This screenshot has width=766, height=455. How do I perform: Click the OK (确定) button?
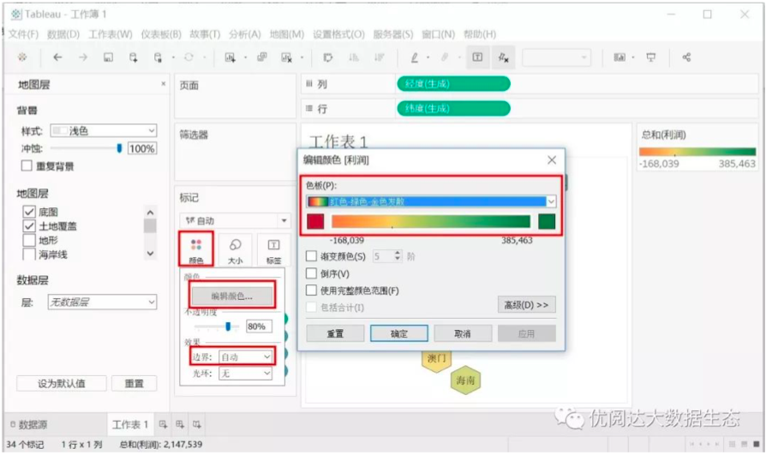click(x=398, y=333)
